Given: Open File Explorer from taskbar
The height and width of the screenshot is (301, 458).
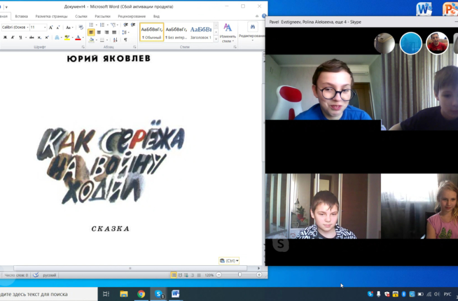Looking at the screenshot, I should click(124, 294).
